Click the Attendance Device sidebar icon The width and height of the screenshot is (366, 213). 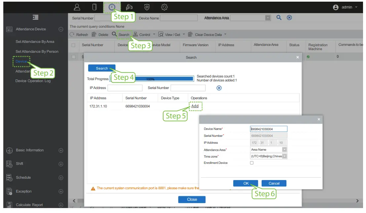tap(9, 29)
